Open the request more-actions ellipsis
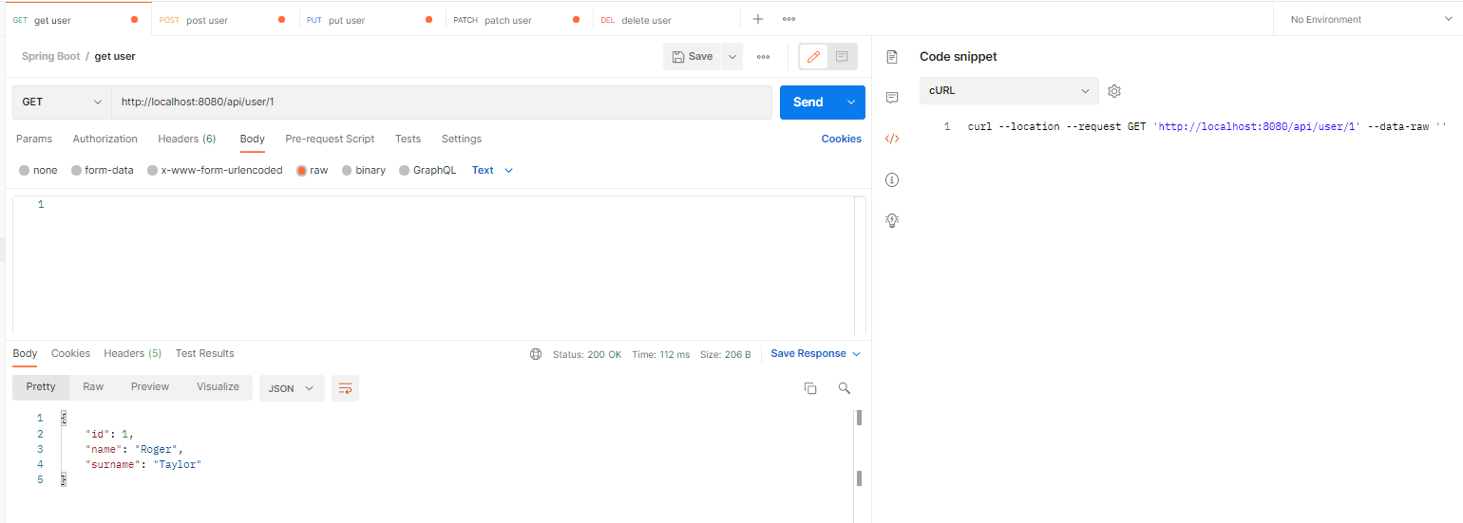Image resolution: width=1463 pixels, height=523 pixels. click(763, 57)
